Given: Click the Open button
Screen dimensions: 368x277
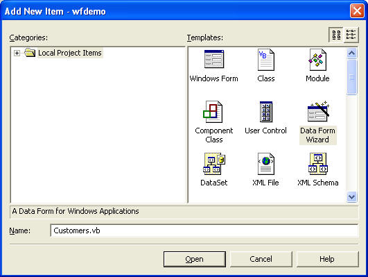Looking at the screenshot, I should [195, 259].
